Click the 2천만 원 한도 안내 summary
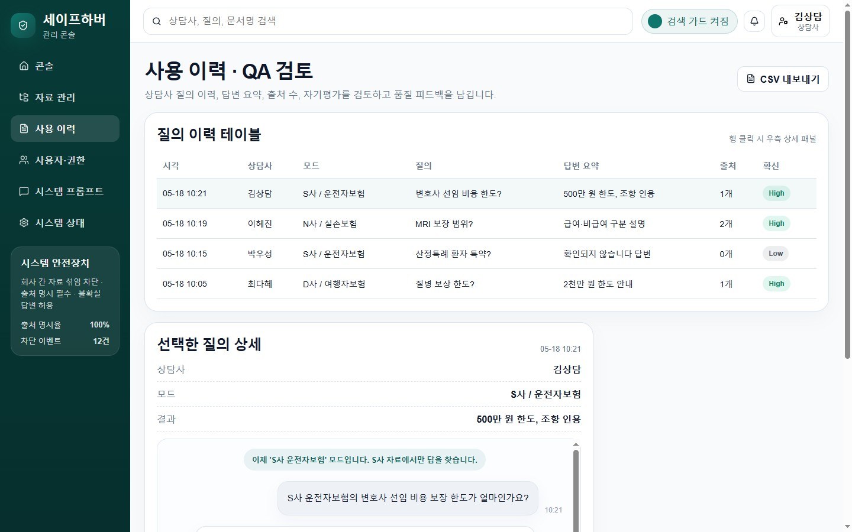Image resolution: width=852 pixels, height=532 pixels. pyautogui.click(x=598, y=284)
